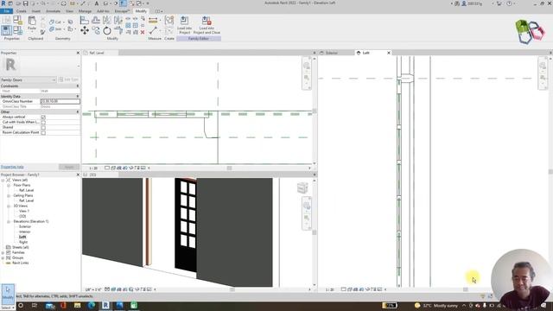This screenshot has height=311, width=553.
Task: Select Revit Links in Project Browser
Action: click(20, 263)
